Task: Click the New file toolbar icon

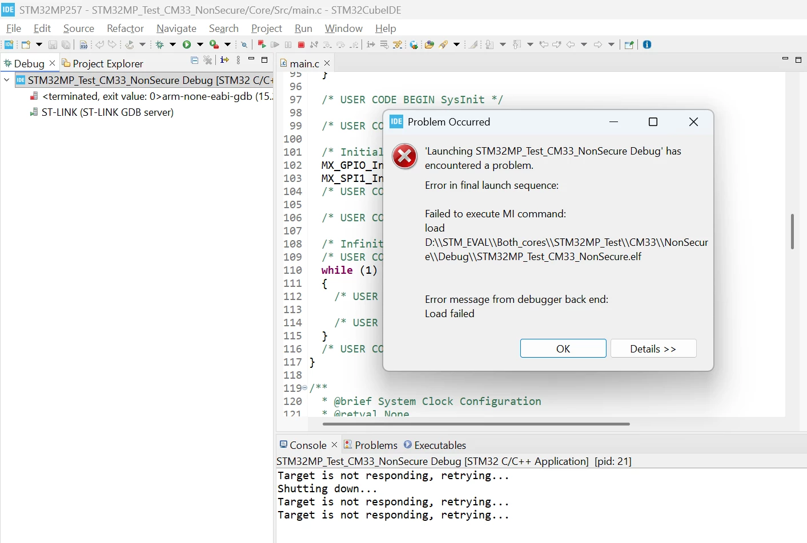Action: pos(26,44)
